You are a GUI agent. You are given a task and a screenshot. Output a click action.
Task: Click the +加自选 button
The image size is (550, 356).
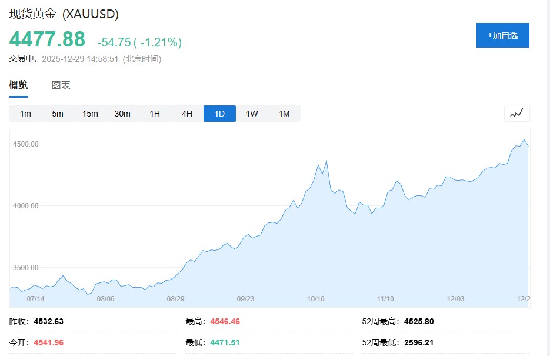[502, 35]
